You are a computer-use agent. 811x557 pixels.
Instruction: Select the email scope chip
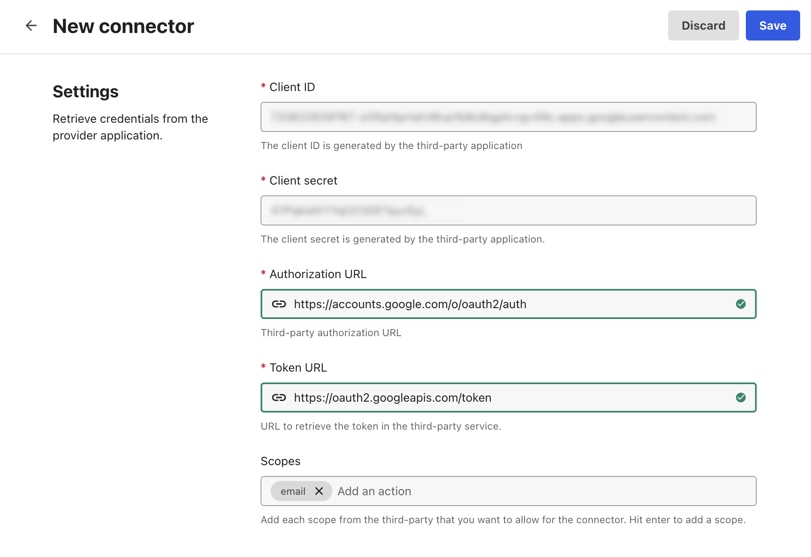click(293, 491)
